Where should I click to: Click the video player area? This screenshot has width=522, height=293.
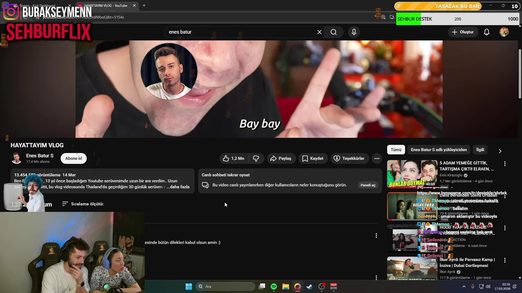click(x=259, y=89)
